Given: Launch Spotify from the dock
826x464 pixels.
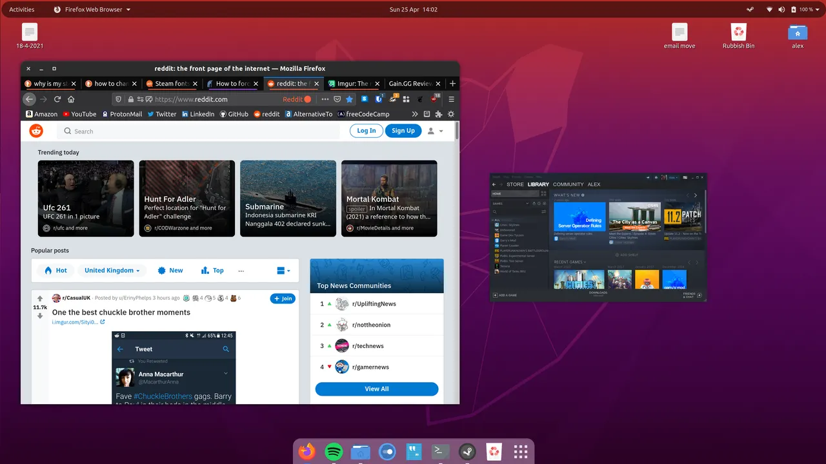Looking at the screenshot, I should (334, 452).
